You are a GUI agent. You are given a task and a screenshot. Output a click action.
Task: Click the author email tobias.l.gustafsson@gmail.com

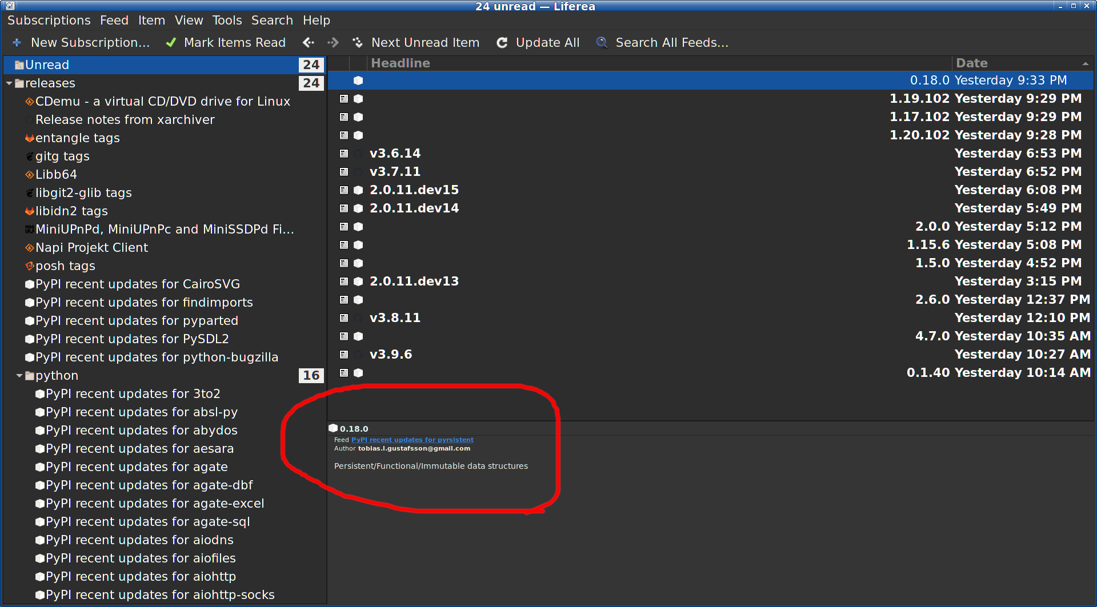[x=414, y=448]
